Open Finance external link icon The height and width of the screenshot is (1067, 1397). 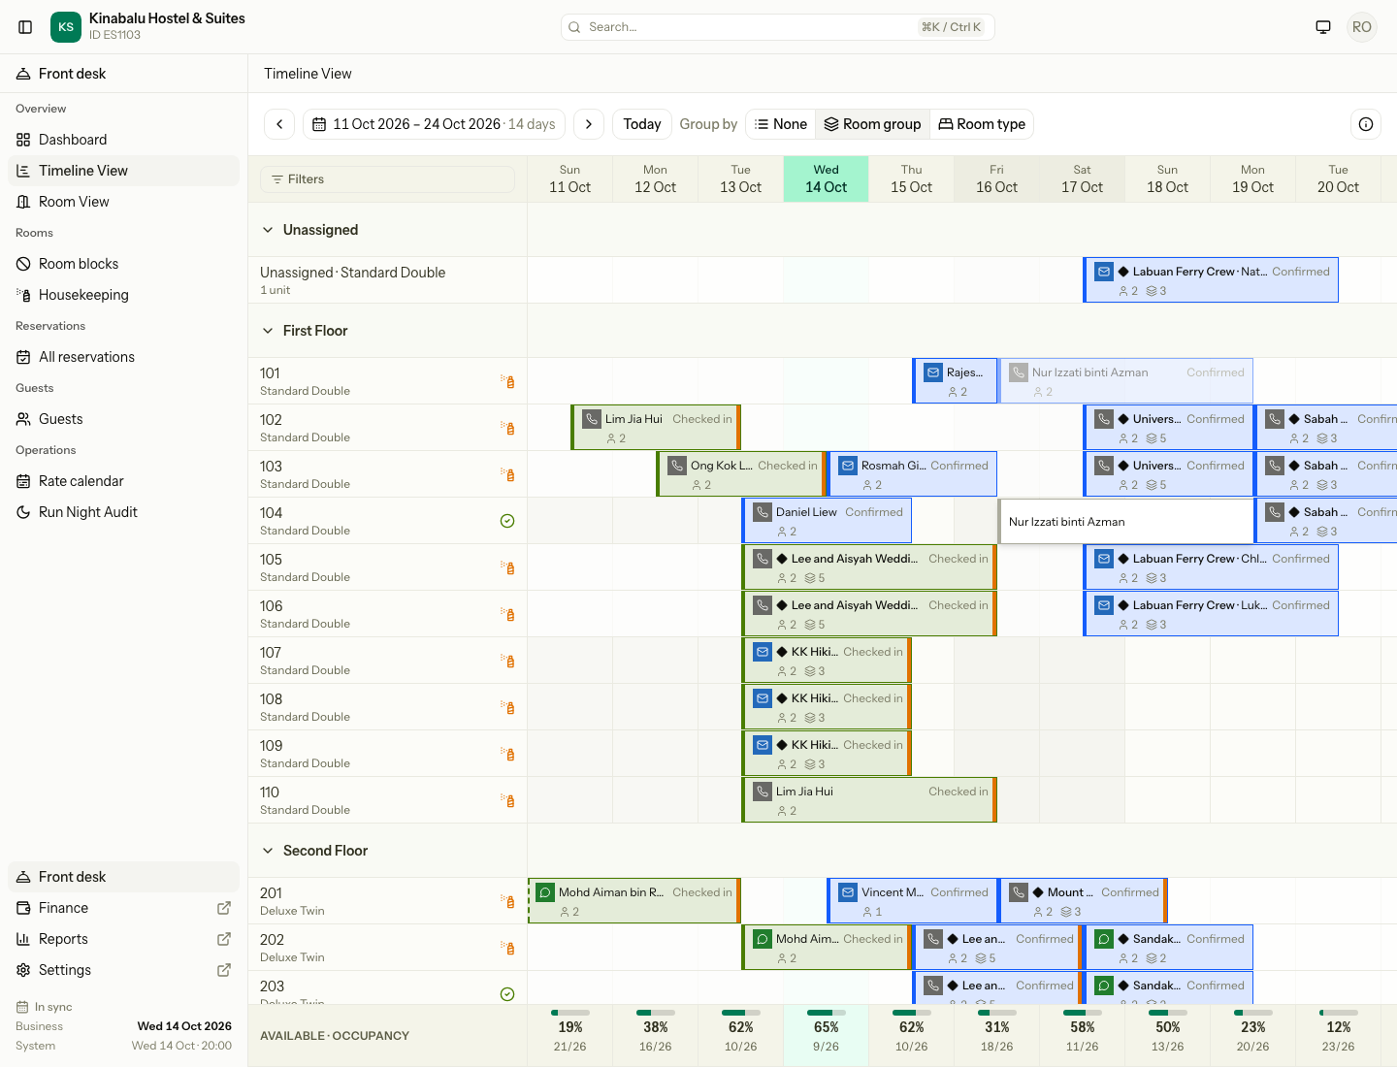tap(224, 908)
